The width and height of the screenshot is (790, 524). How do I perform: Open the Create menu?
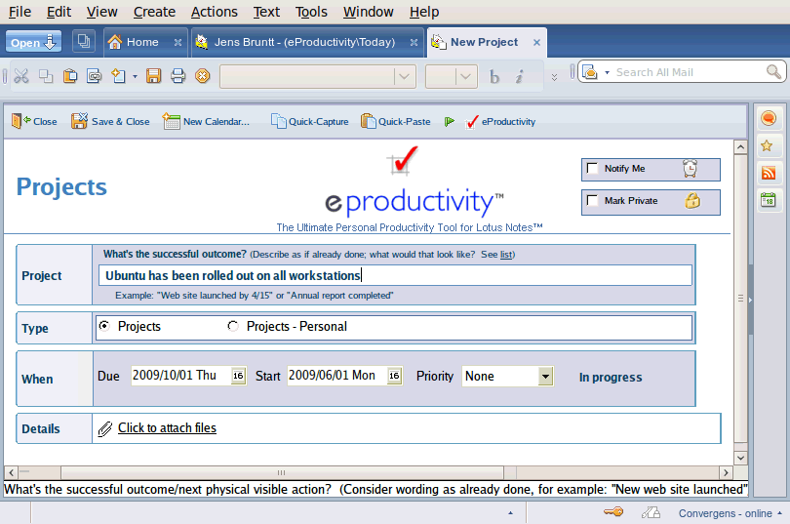pos(154,12)
